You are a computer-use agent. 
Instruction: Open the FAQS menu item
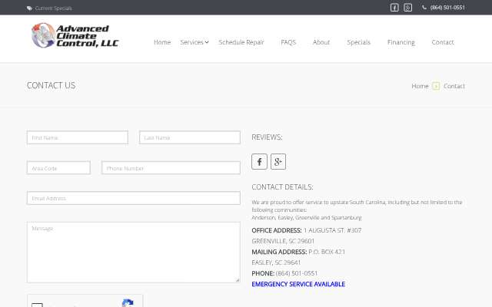(288, 42)
